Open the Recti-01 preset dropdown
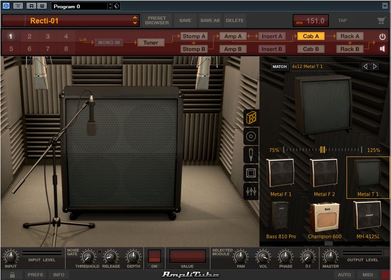This screenshot has height=280, width=391. click(135, 21)
